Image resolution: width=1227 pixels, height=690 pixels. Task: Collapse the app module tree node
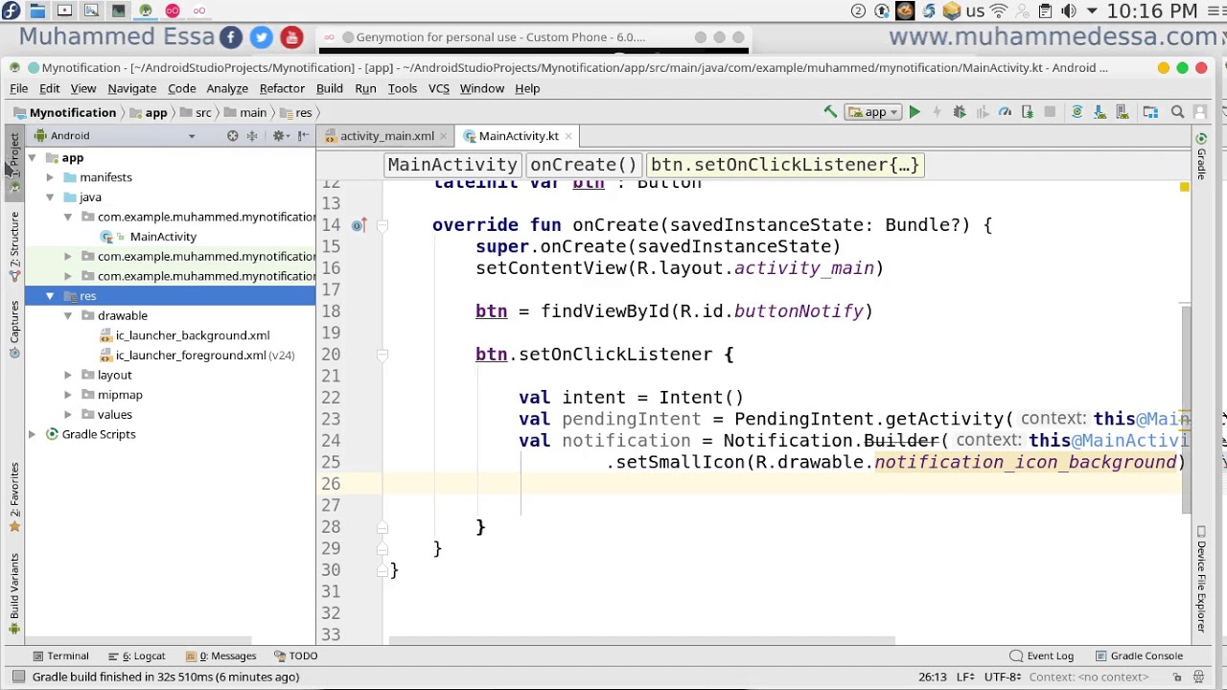click(32, 158)
